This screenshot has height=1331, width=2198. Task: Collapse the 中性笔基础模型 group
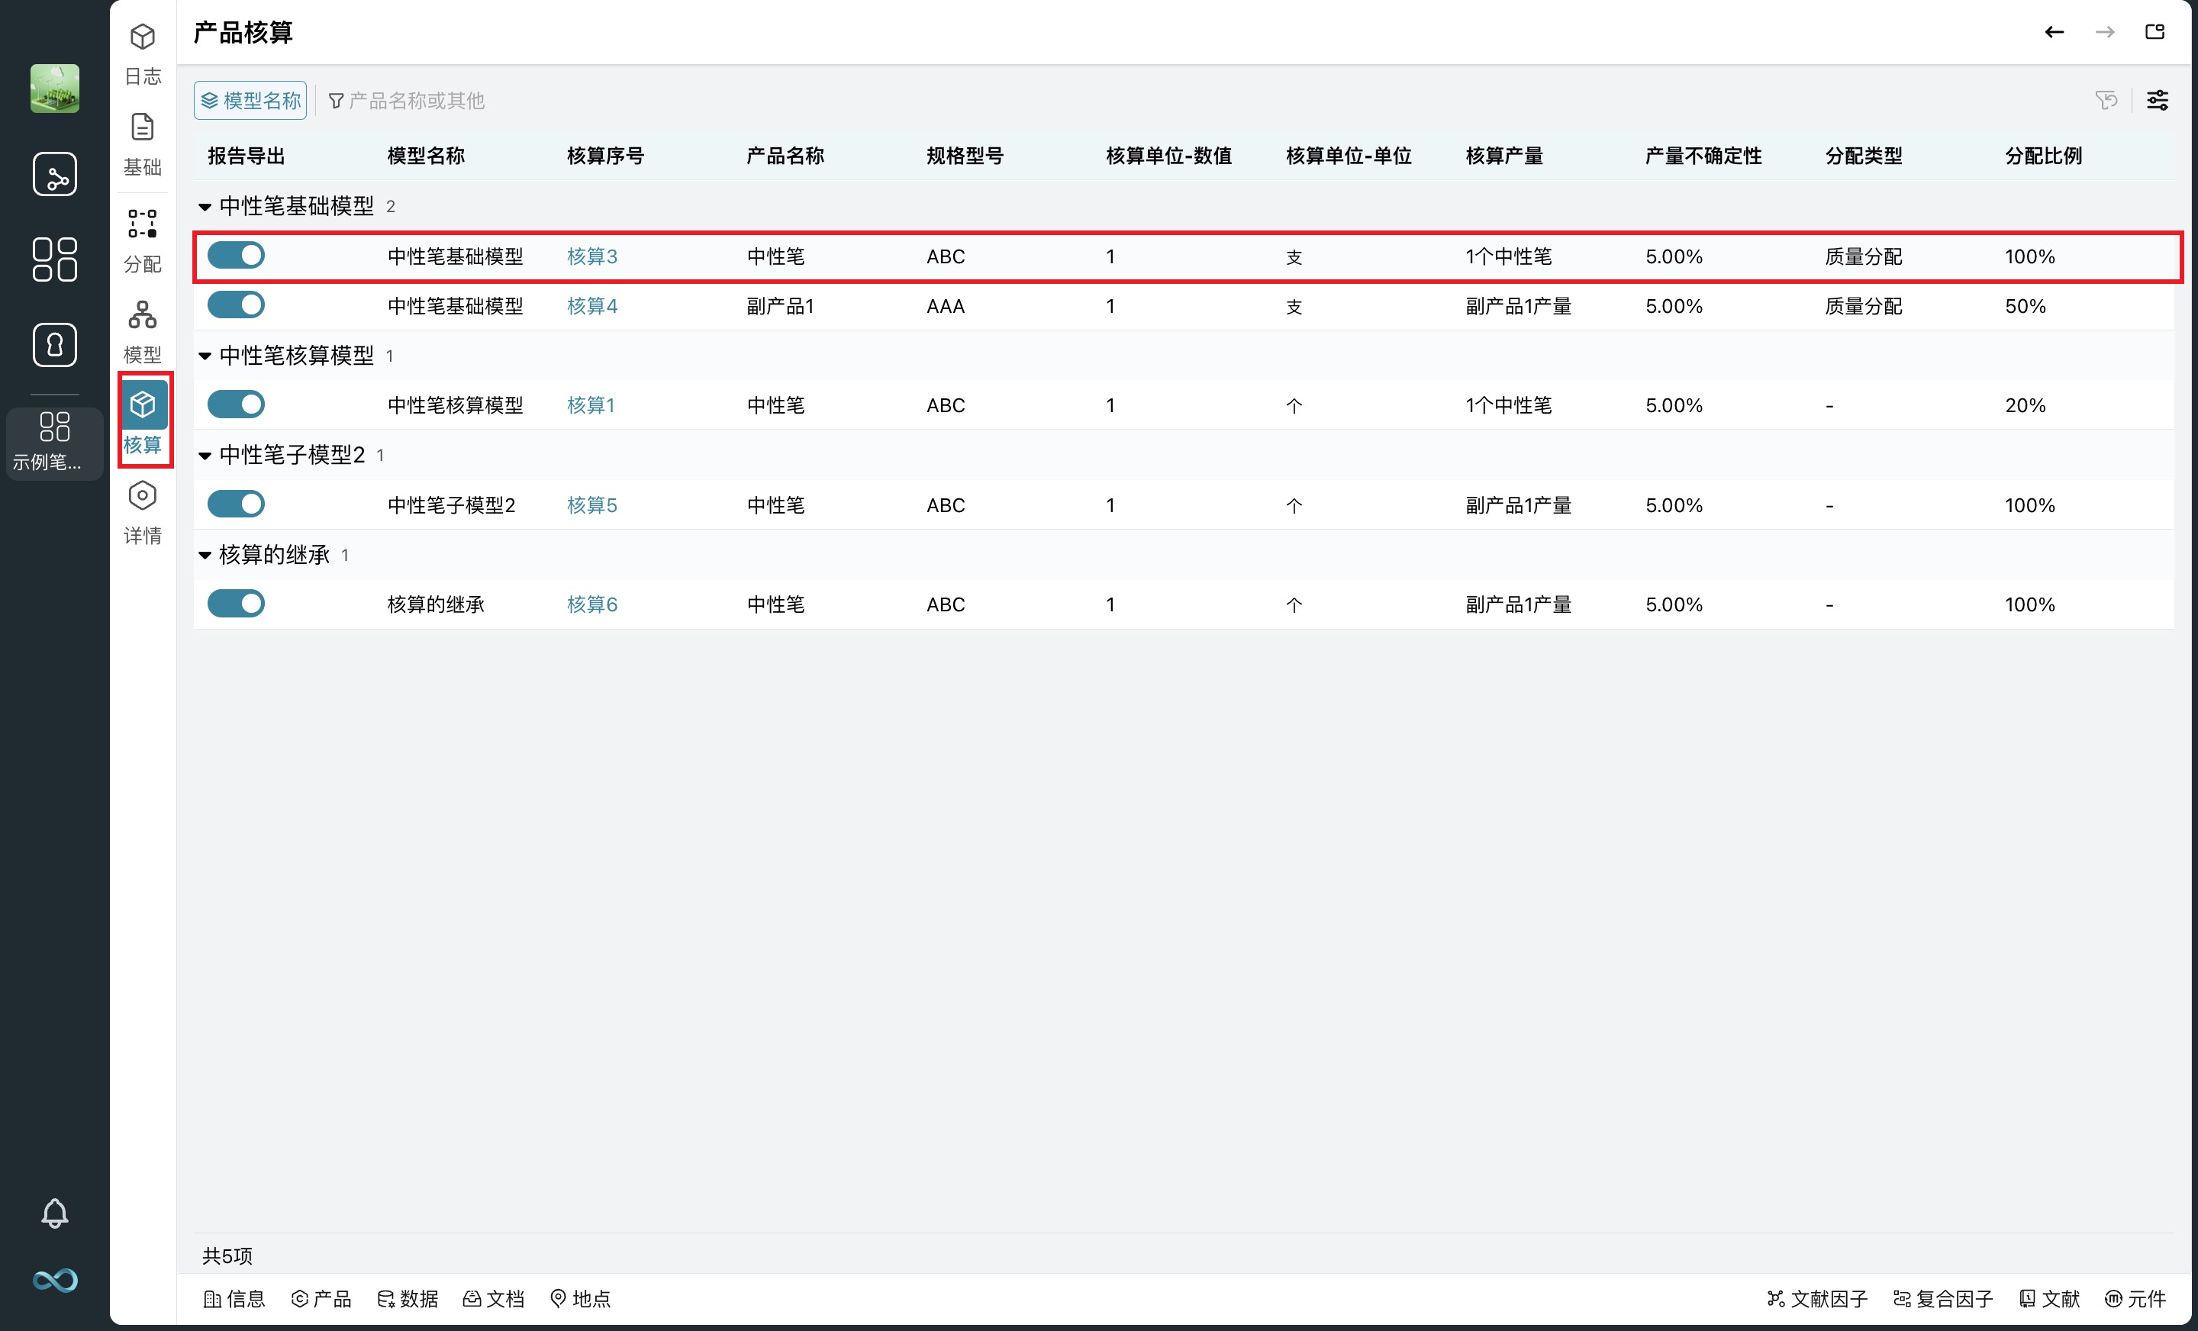(205, 207)
